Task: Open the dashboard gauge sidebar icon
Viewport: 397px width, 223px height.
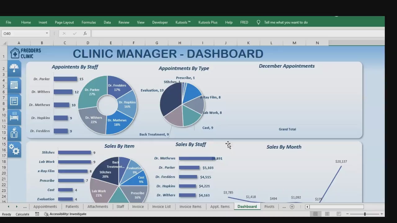Action: pos(14,69)
